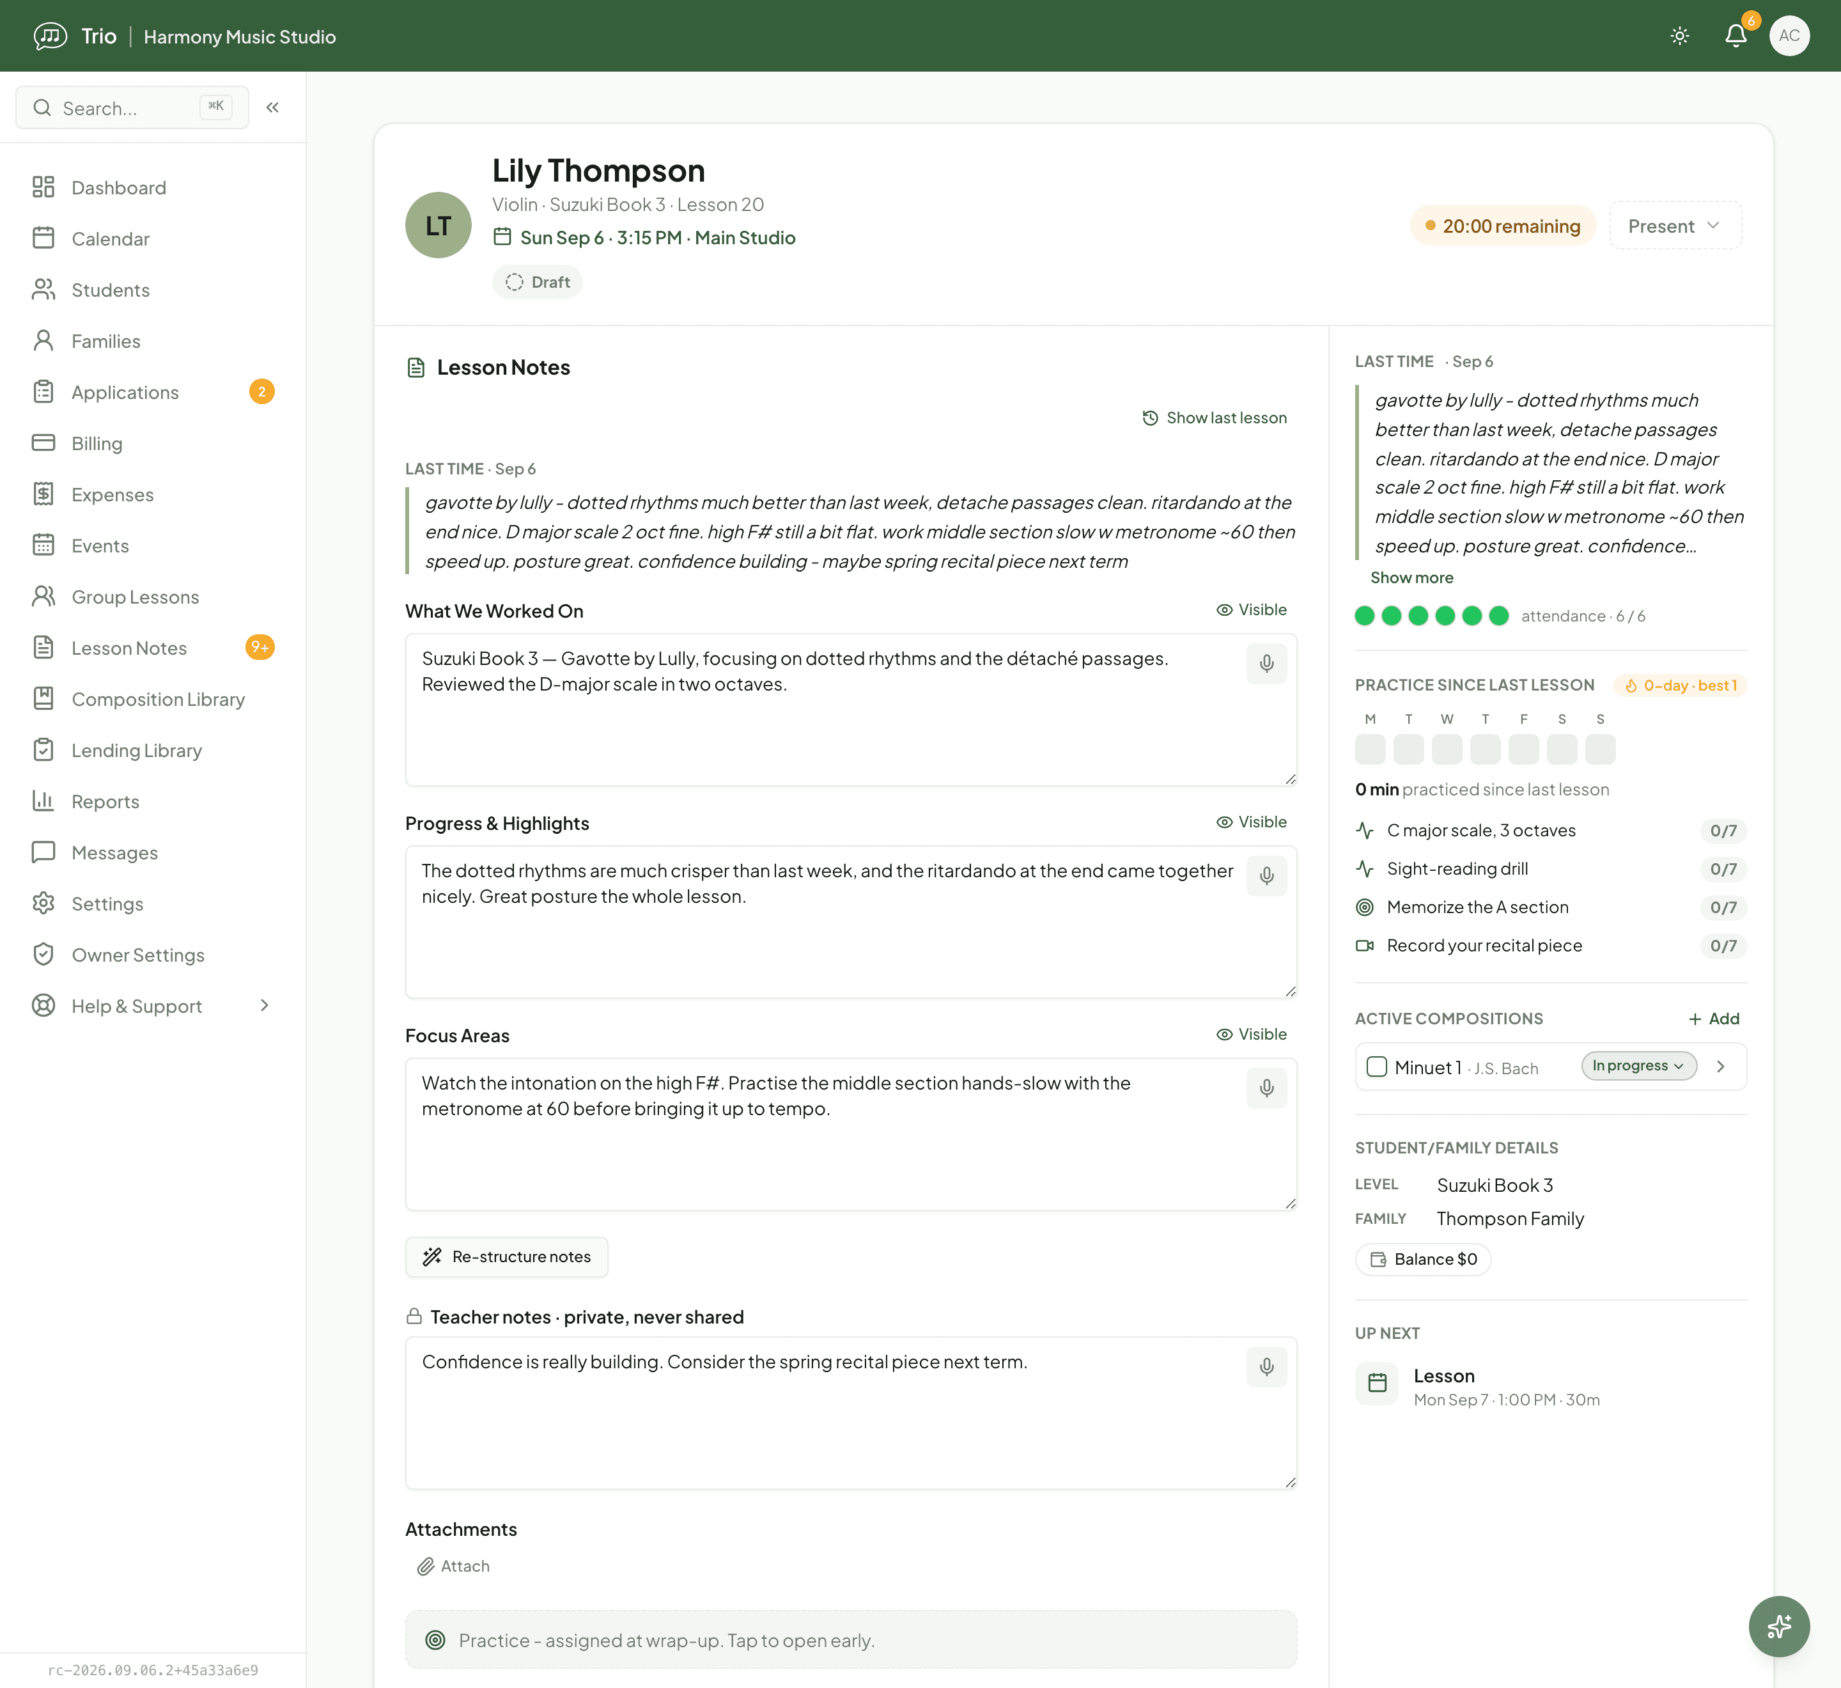
Task: Open Messages in the sidebar
Action: 153,852
